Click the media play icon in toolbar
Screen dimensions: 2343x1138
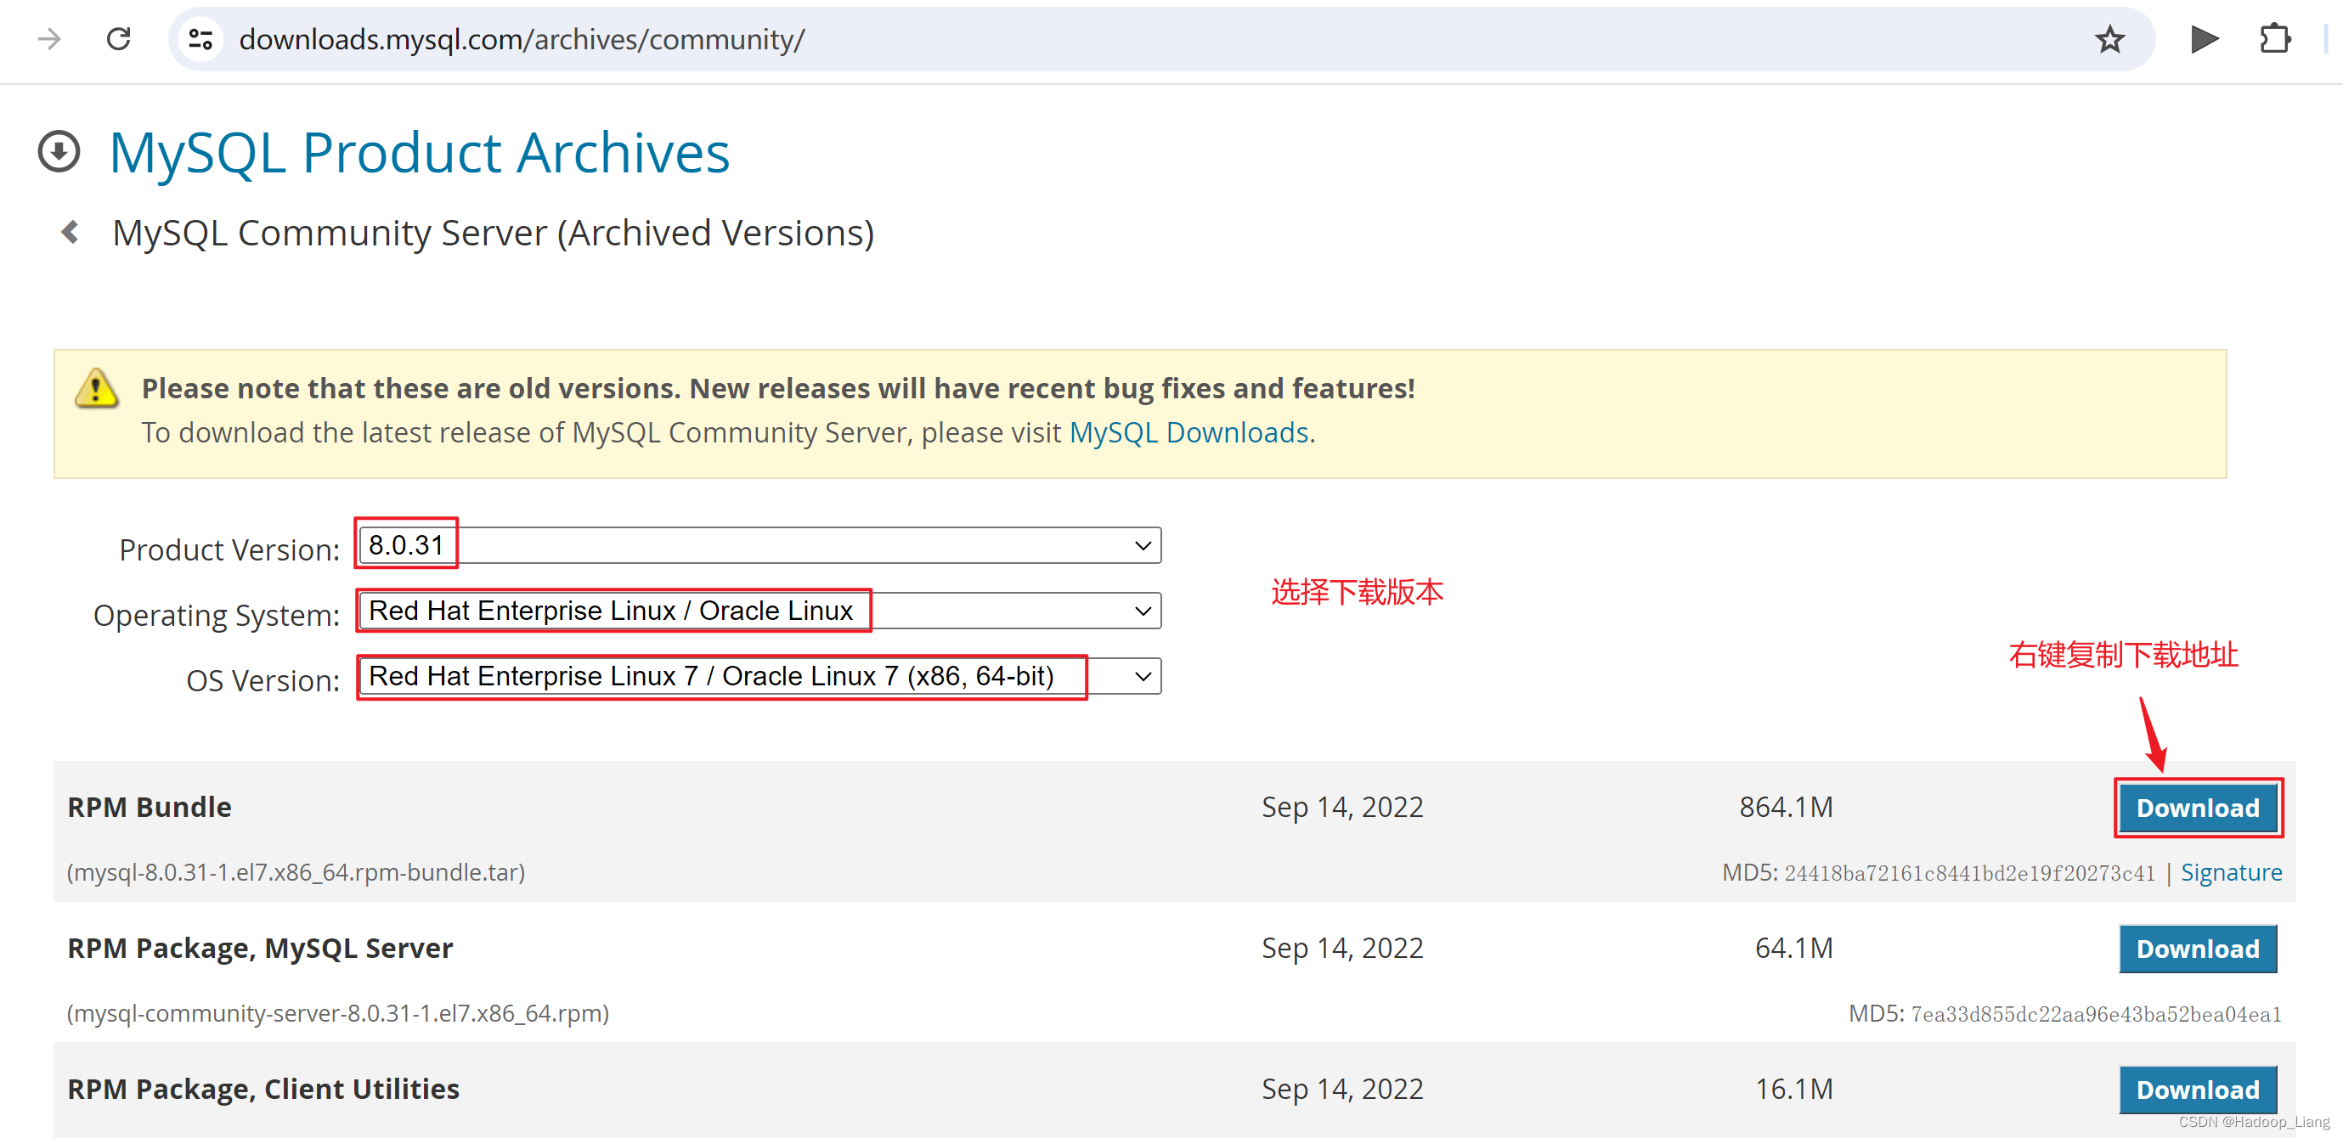pos(2204,39)
